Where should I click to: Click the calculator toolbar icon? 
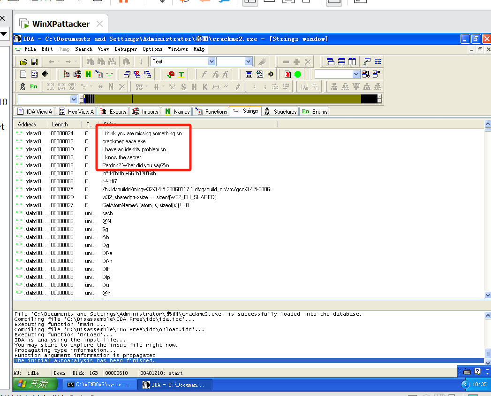click(249, 74)
